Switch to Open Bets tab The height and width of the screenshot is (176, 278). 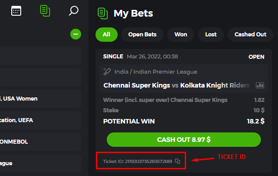coord(142,35)
